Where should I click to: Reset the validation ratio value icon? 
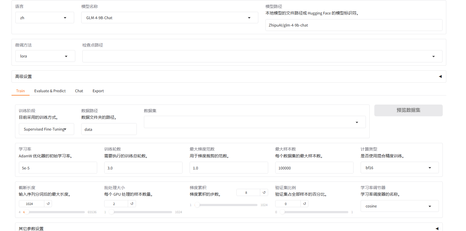point(305,204)
